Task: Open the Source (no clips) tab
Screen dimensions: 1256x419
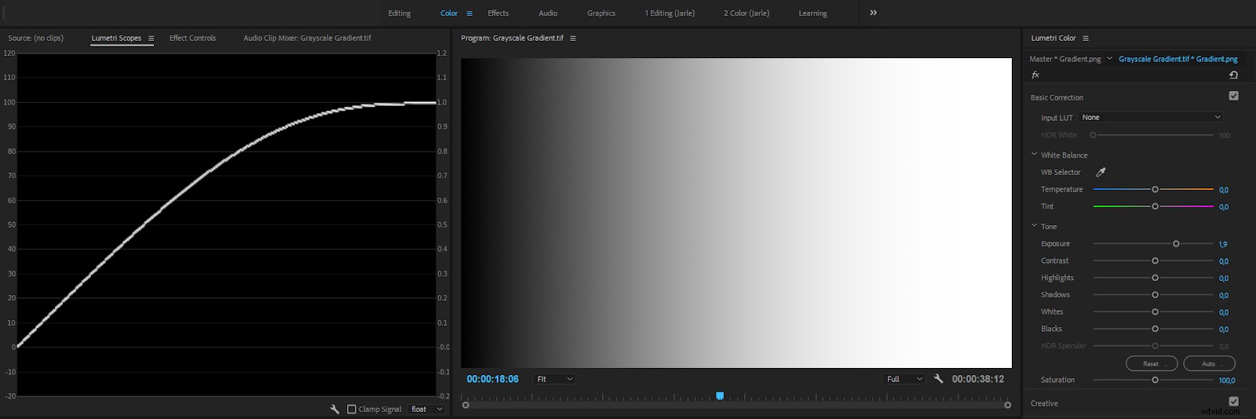Action: (x=36, y=38)
